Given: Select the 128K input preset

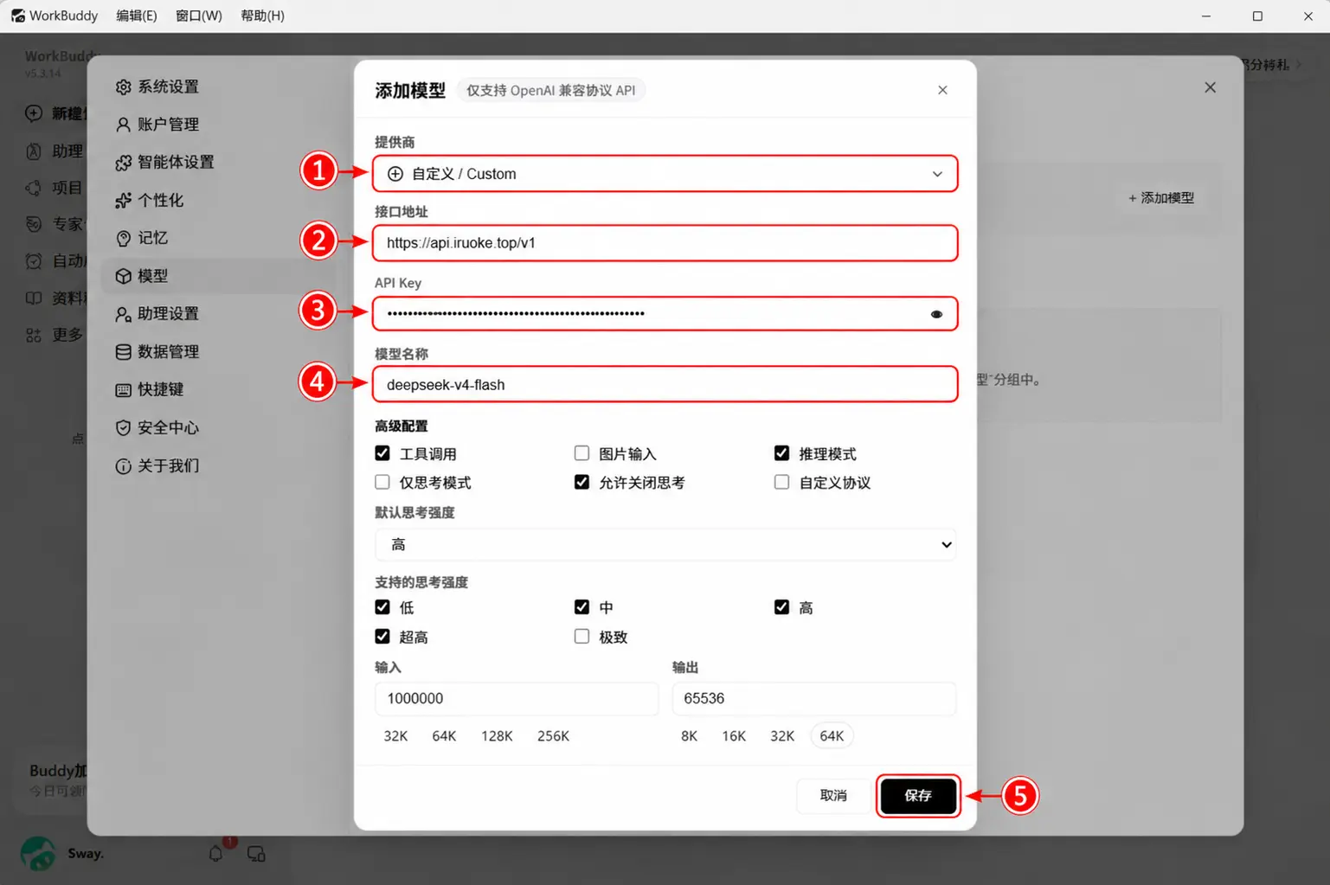Looking at the screenshot, I should pyautogui.click(x=497, y=736).
